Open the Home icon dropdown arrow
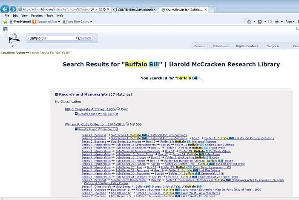Image resolution: width=299 pixels, height=200 pixels. tap(254, 22)
